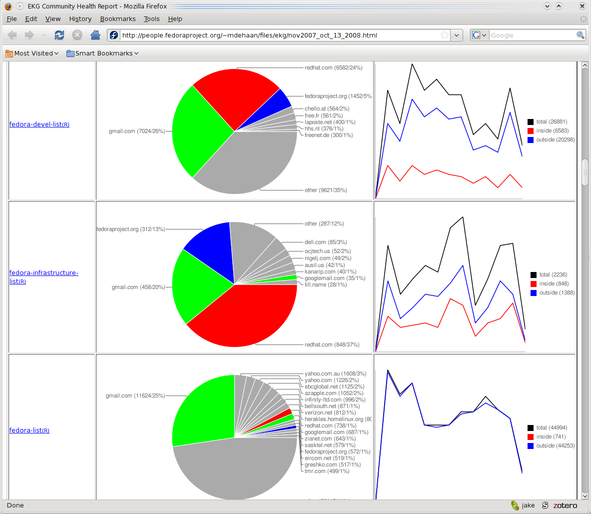Open the back/forward history dropdown arrow
Viewport: 591px width, 514px height.
coord(44,35)
